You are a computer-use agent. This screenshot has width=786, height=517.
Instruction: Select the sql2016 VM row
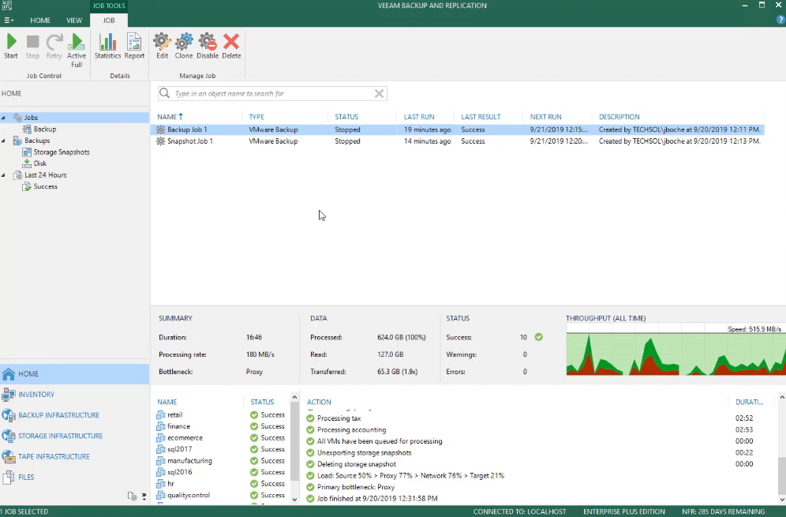point(220,473)
